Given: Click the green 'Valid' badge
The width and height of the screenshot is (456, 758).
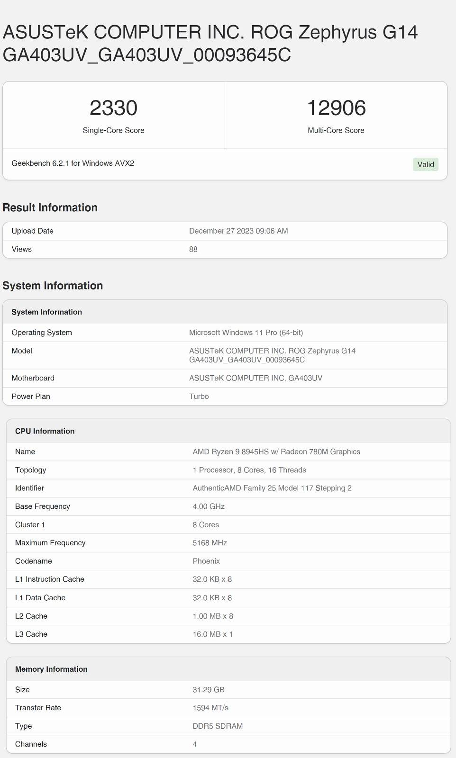Looking at the screenshot, I should pos(426,164).
